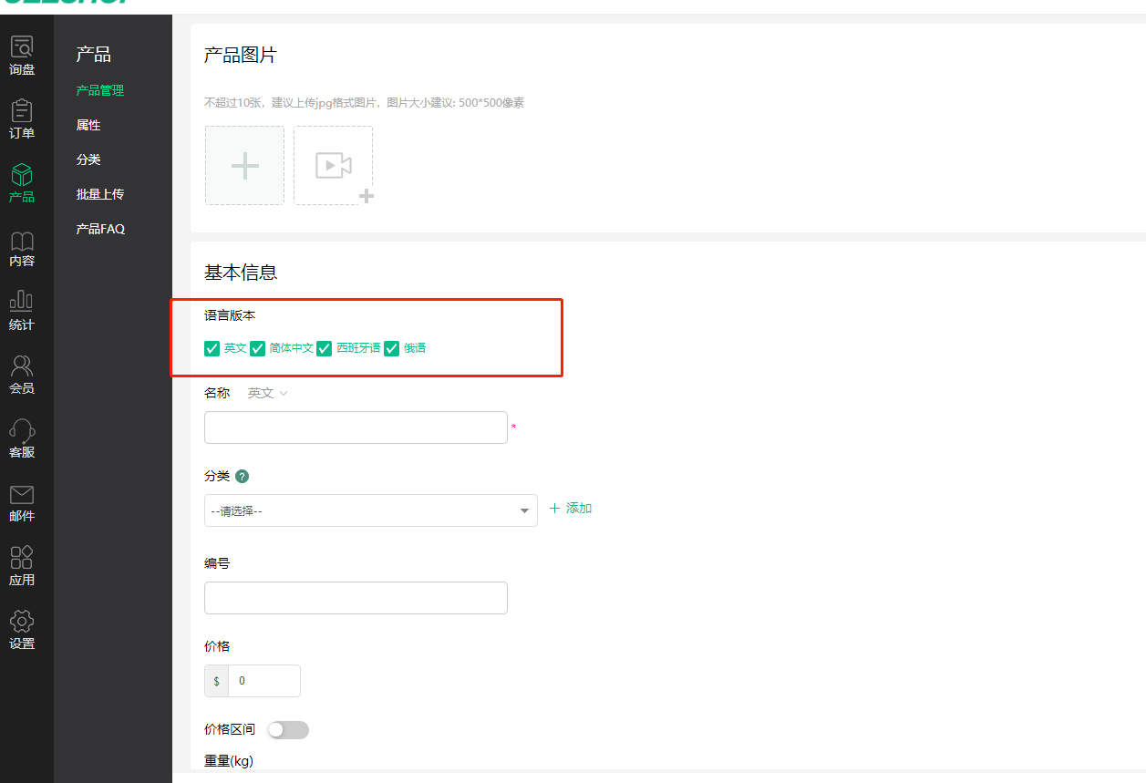Select the 统计 statistics chart icon
Image resolution: width=1146 pixels, height=783 pixels.
(22, 302)
